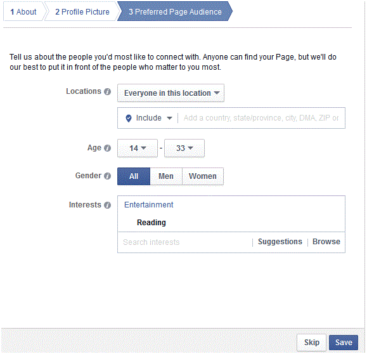367x354 pixels.
Task: Click Browse in the interests box
Action: 326,242
